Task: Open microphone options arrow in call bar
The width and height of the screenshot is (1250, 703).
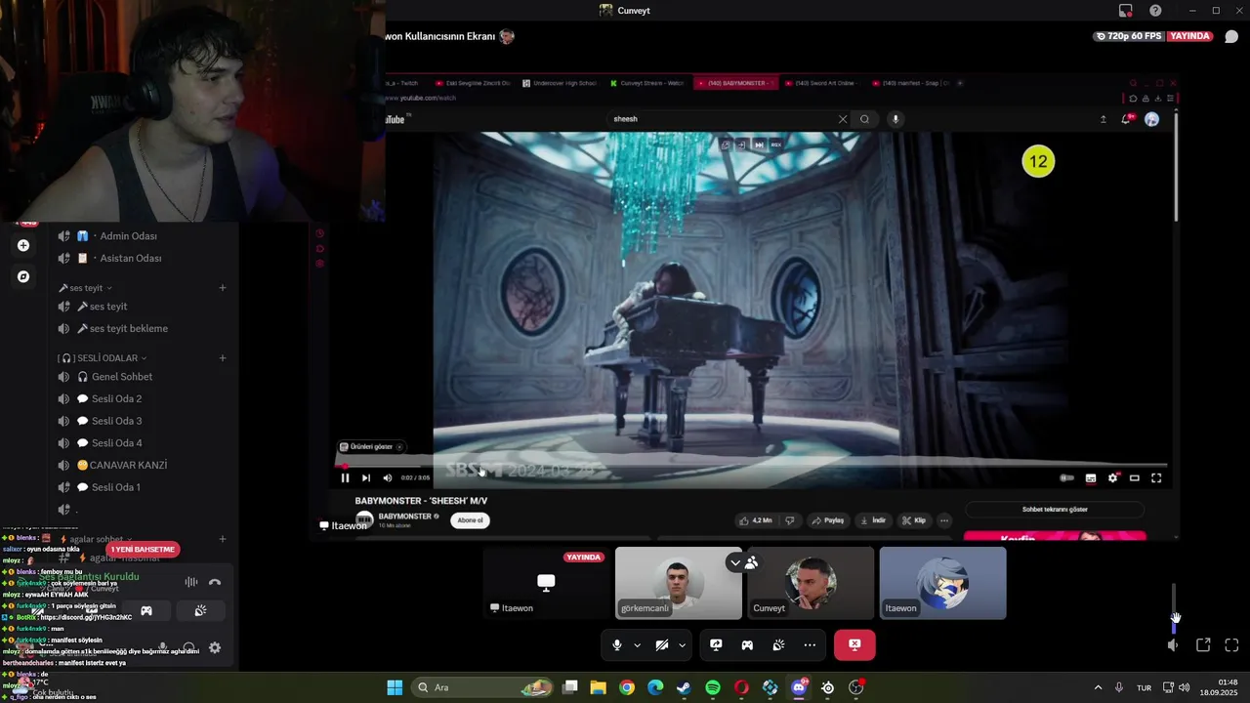Action: pyautogui.click(x=637, y=644)
